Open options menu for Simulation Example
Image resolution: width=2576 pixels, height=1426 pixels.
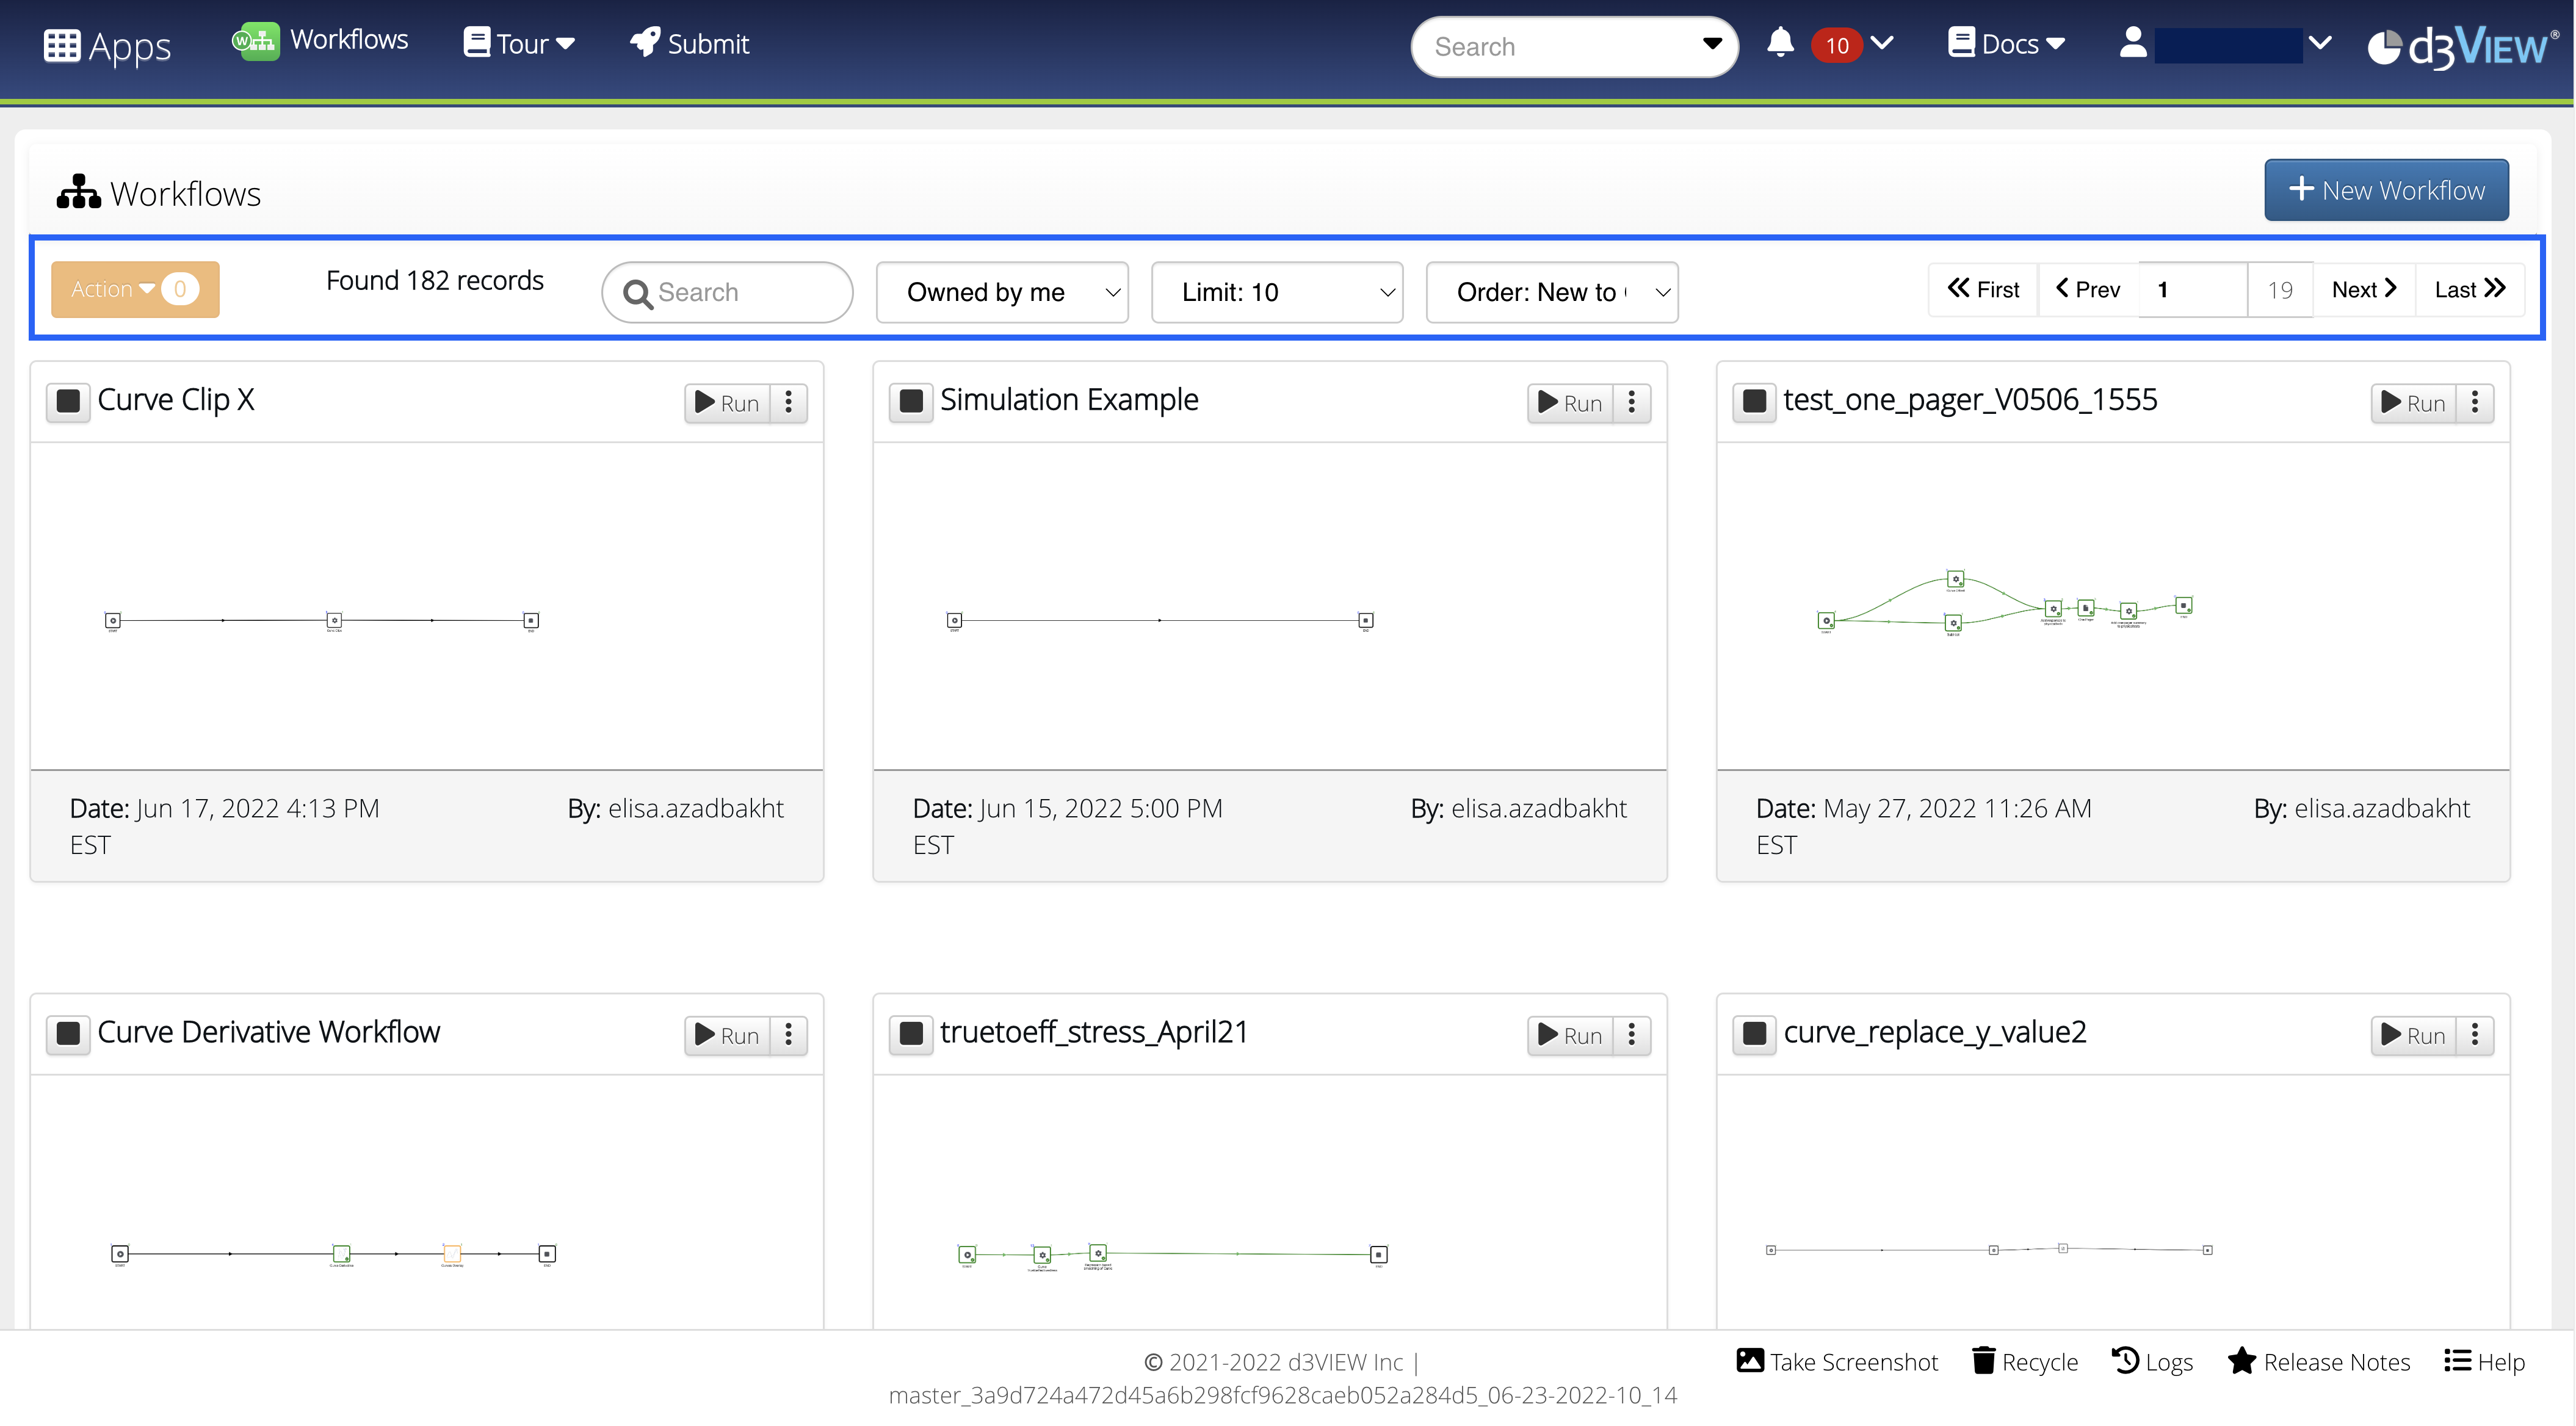pos(1632,403)
